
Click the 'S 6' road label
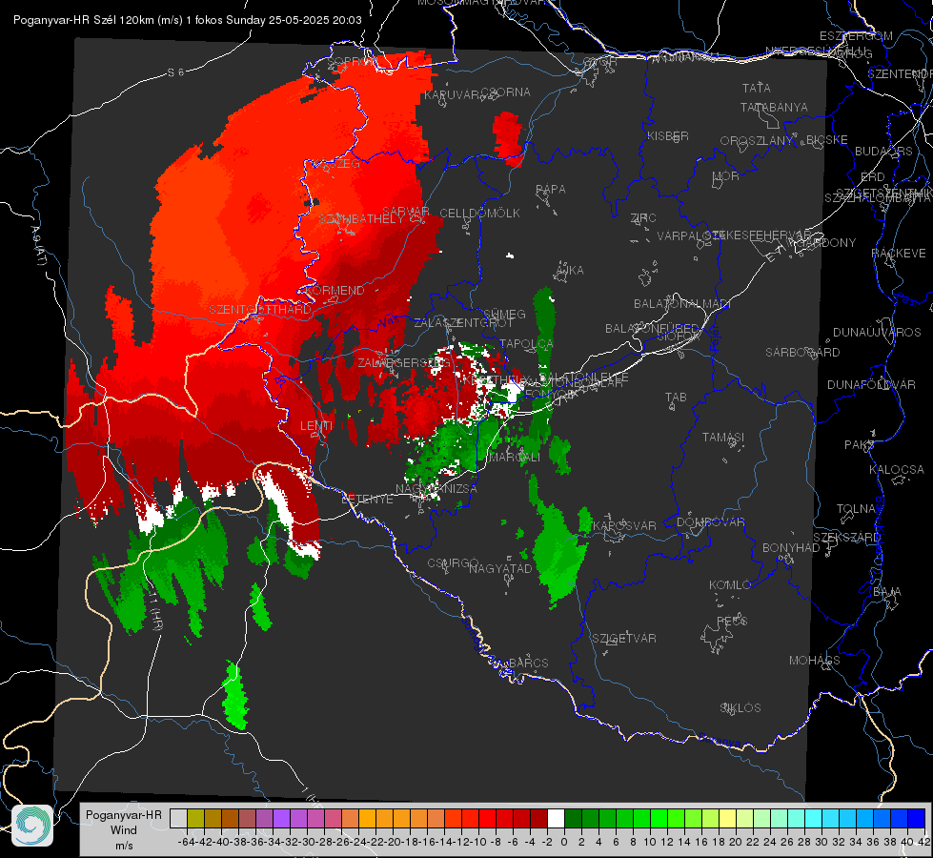[x=175, y=72]
